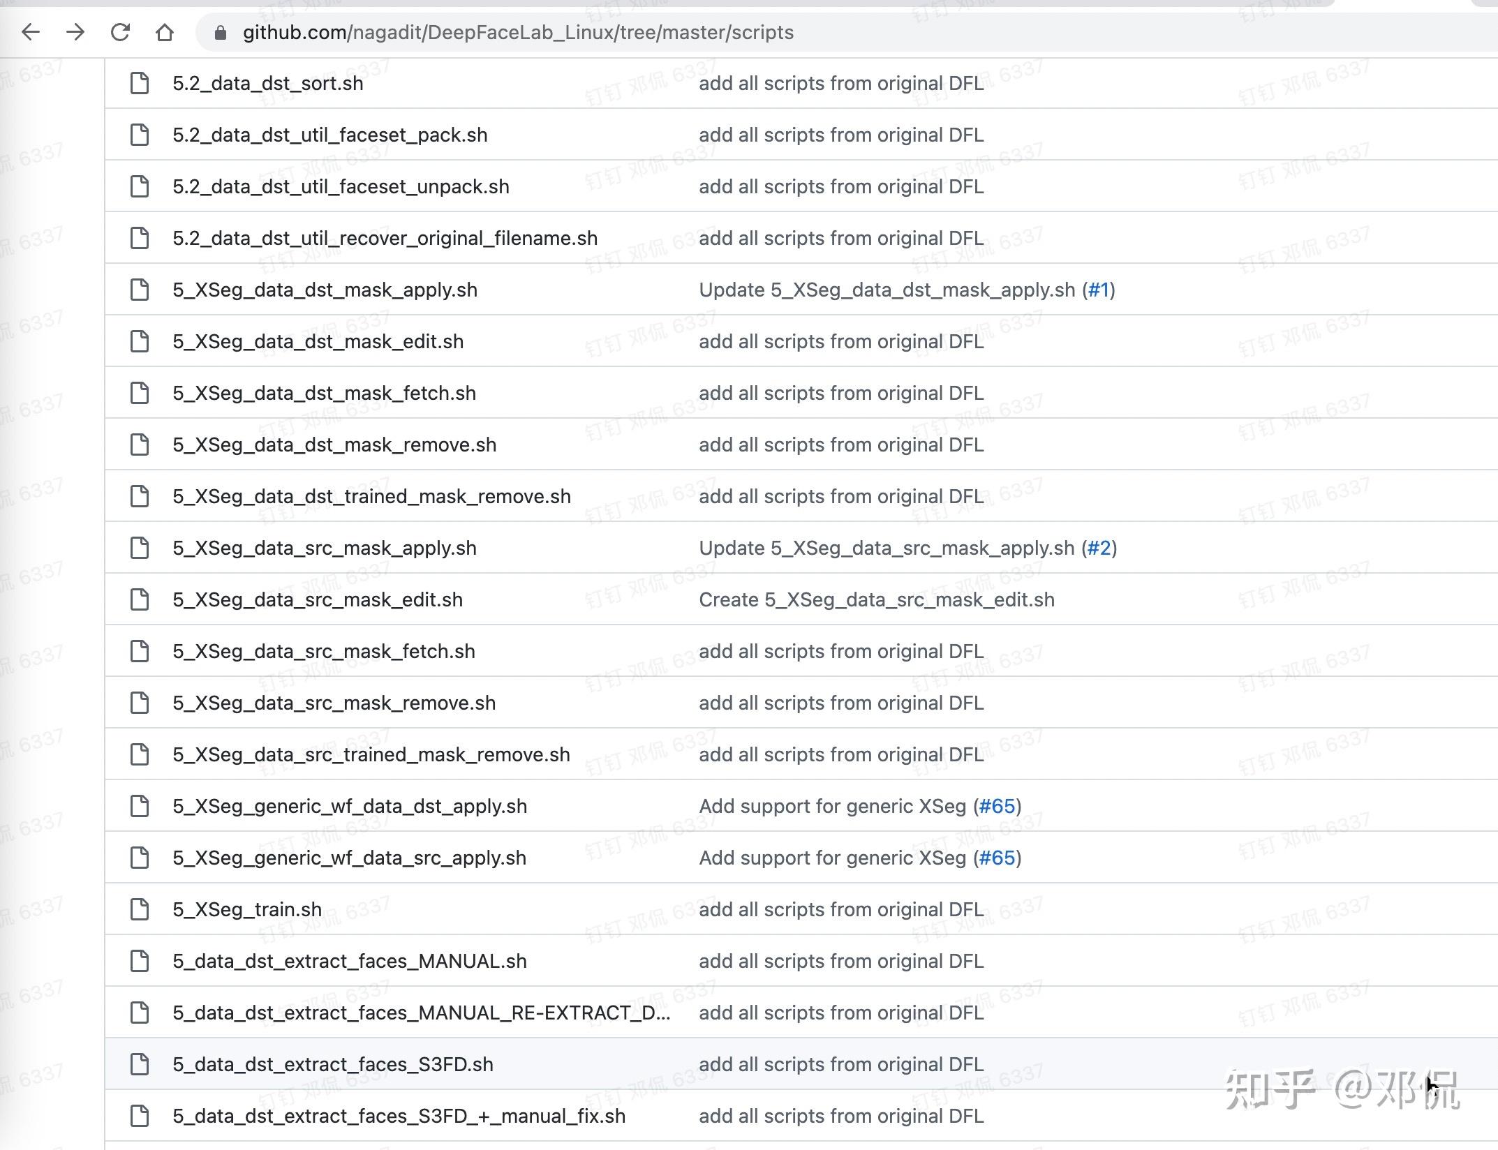Open 5.2_data_dst_util_faceset_pack.sh file

[x=329, y=135]
